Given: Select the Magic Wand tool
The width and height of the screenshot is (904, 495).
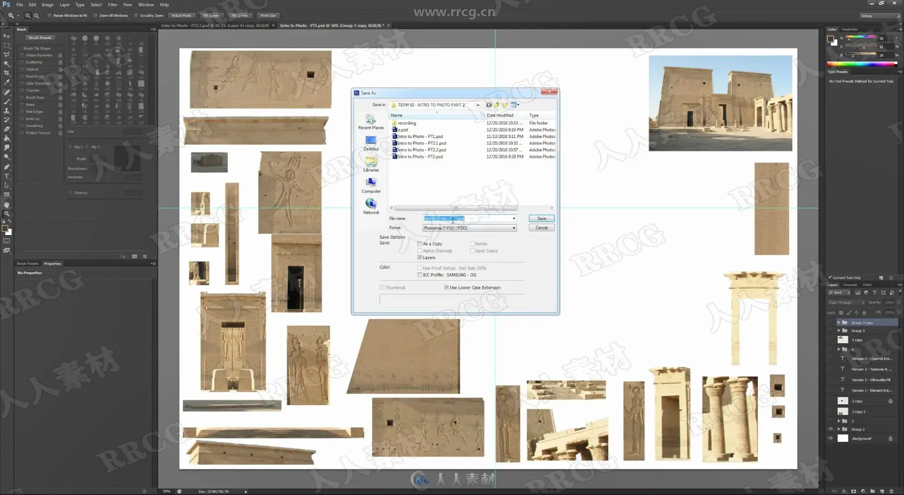Looking at the screenshot, I should point(7,64).
